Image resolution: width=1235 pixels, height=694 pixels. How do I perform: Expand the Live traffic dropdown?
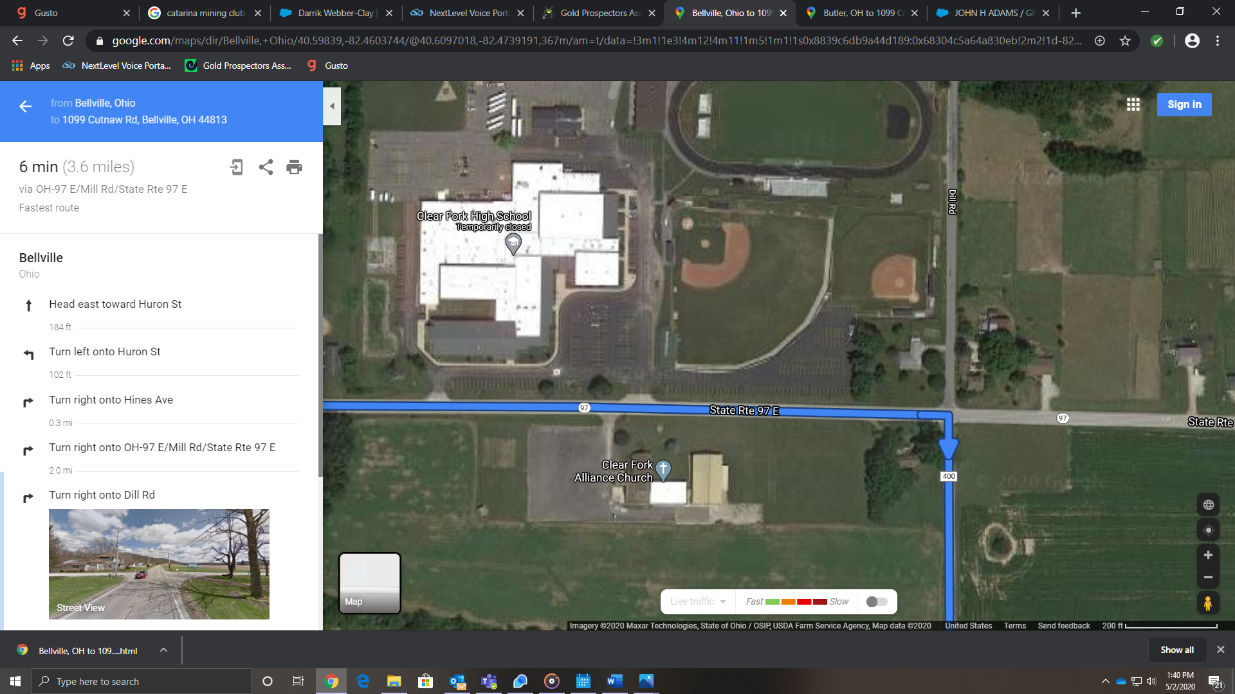[698, 602]
